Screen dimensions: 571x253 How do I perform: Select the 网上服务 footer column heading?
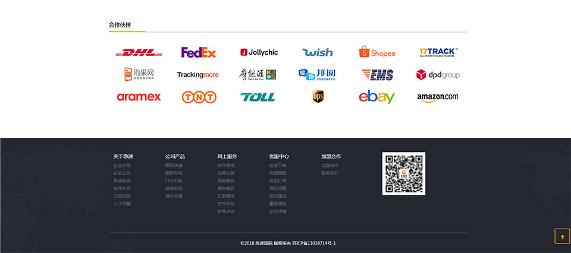[227, 156]
